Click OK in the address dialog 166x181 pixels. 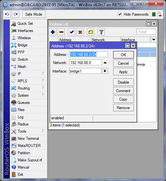tap(123, 55)
